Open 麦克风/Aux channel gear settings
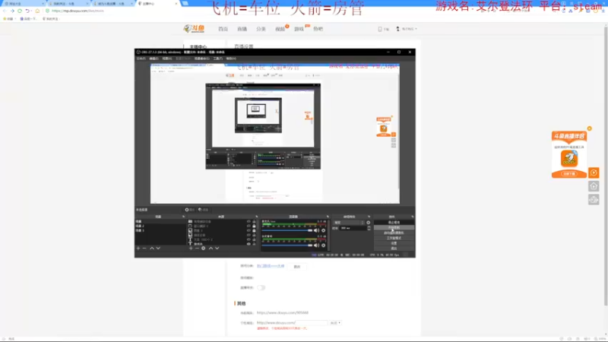608x342 pixels. 324,230
